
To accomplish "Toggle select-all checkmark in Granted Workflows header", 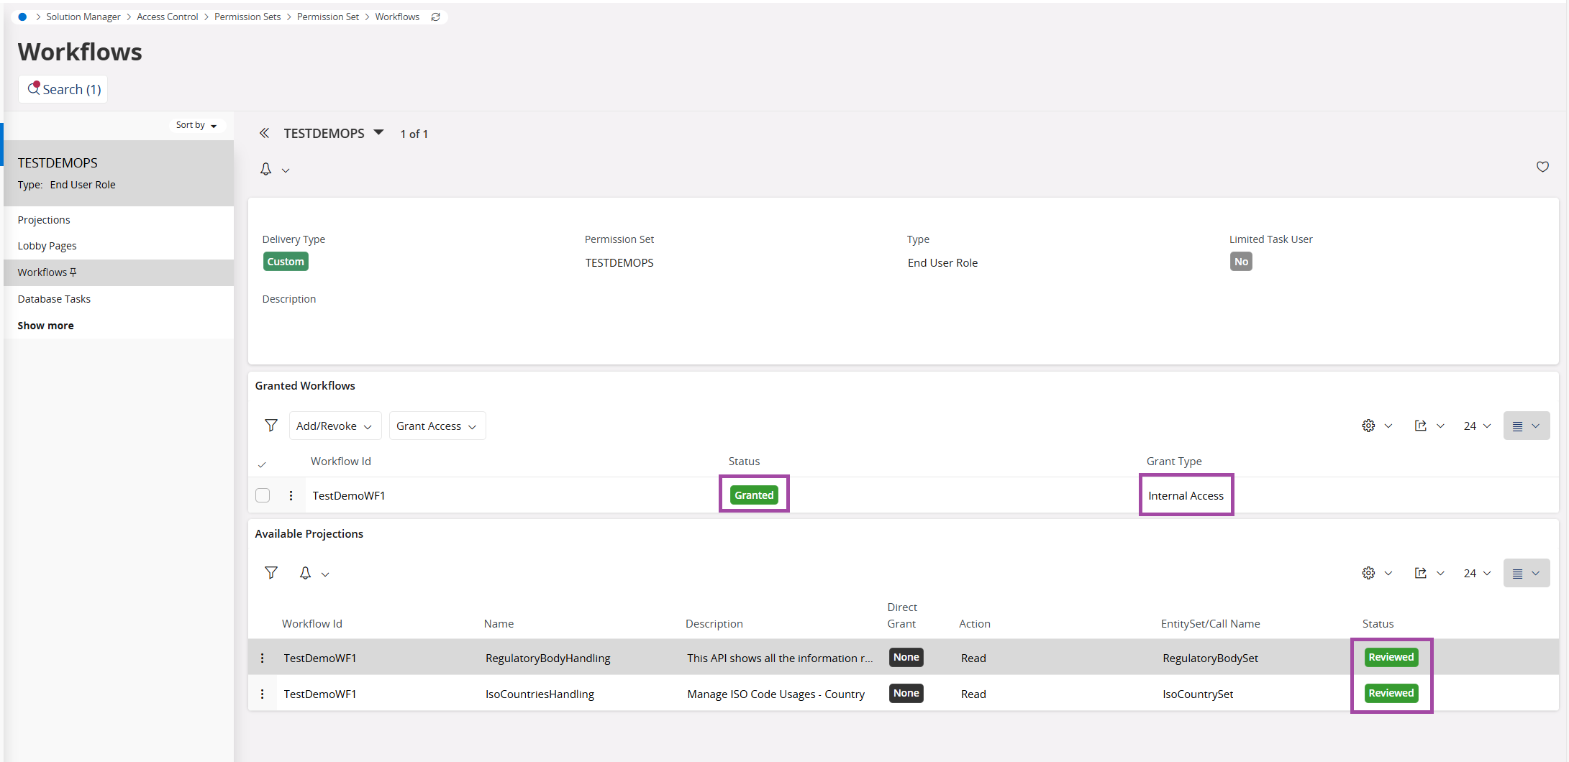I will point(262,464).
